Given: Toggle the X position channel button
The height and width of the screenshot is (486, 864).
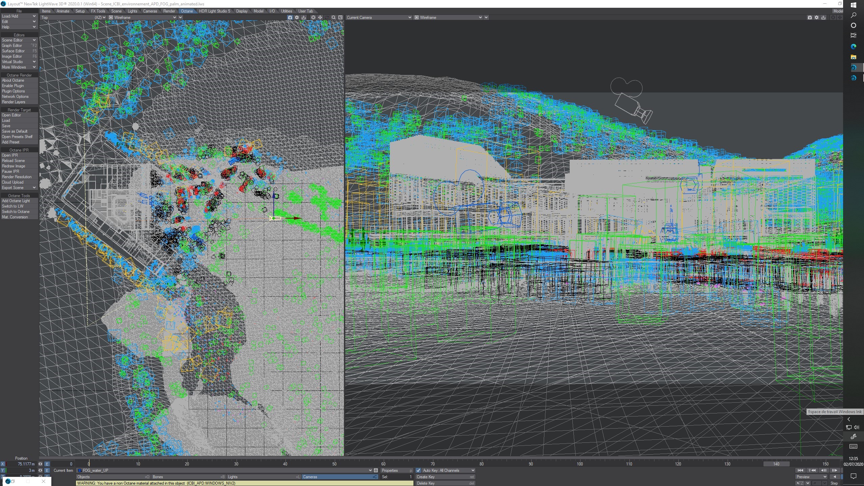Looking at the screenshot, I should coord(3,464).
